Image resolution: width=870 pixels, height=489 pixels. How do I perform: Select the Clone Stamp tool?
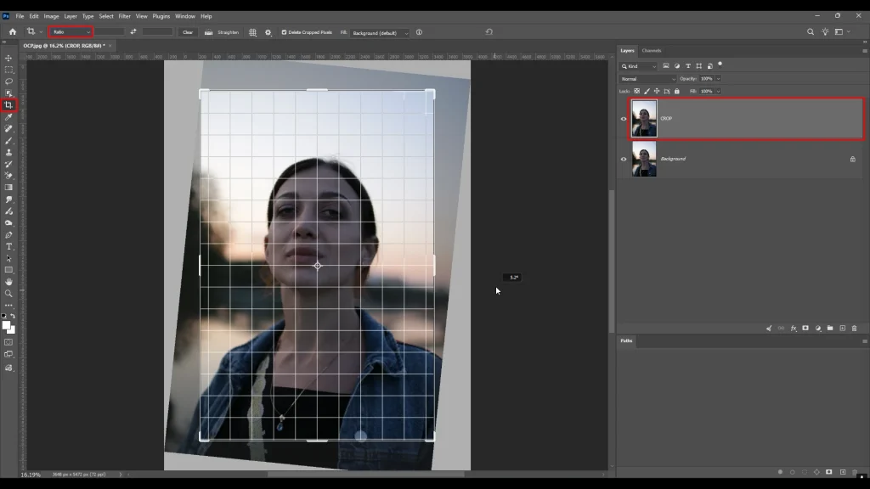tap(8, 152)
